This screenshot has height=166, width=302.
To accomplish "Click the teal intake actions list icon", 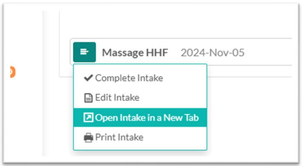I will [84, 52].
